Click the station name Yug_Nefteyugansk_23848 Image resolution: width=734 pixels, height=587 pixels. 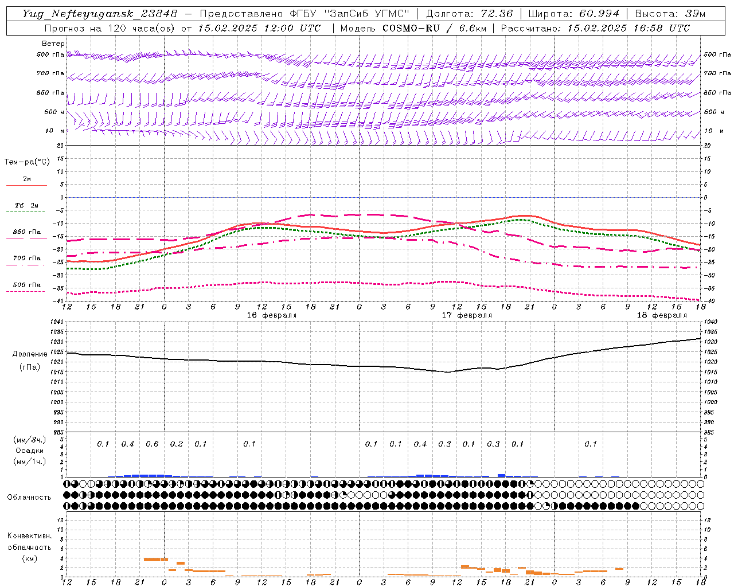100,13
